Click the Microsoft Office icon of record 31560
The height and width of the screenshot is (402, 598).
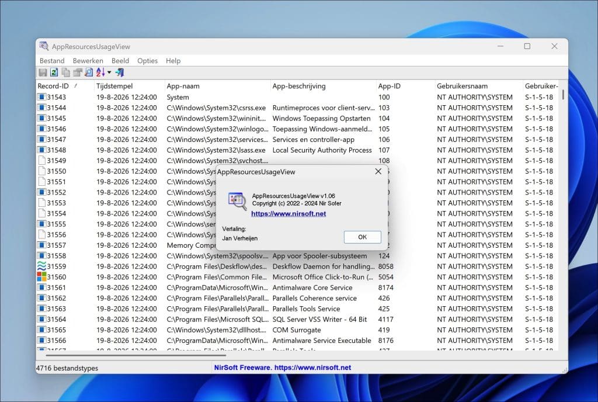(41, 277)
